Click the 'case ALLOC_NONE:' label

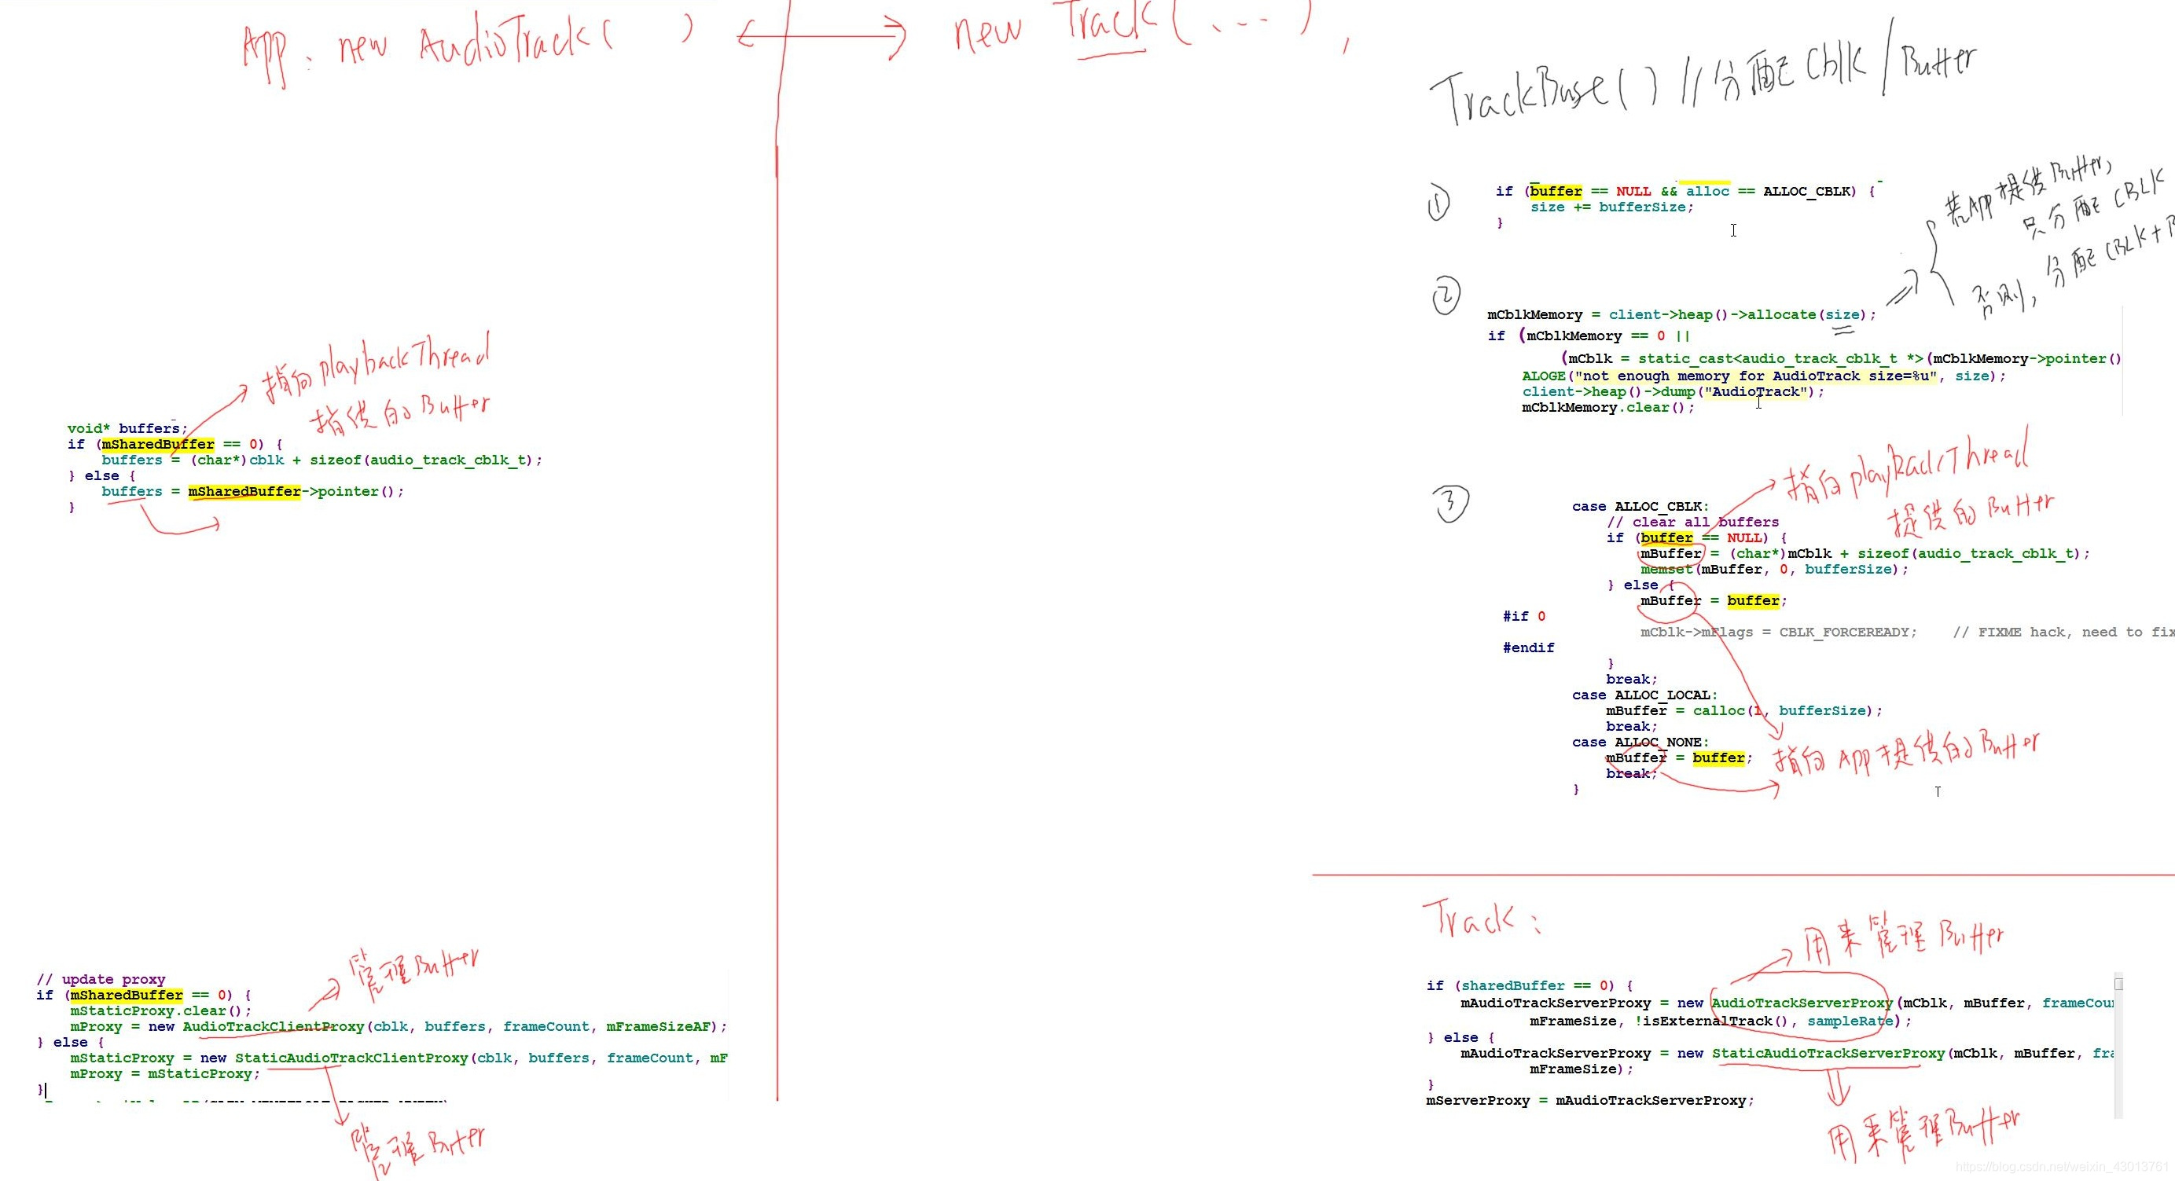point(1640,742)
